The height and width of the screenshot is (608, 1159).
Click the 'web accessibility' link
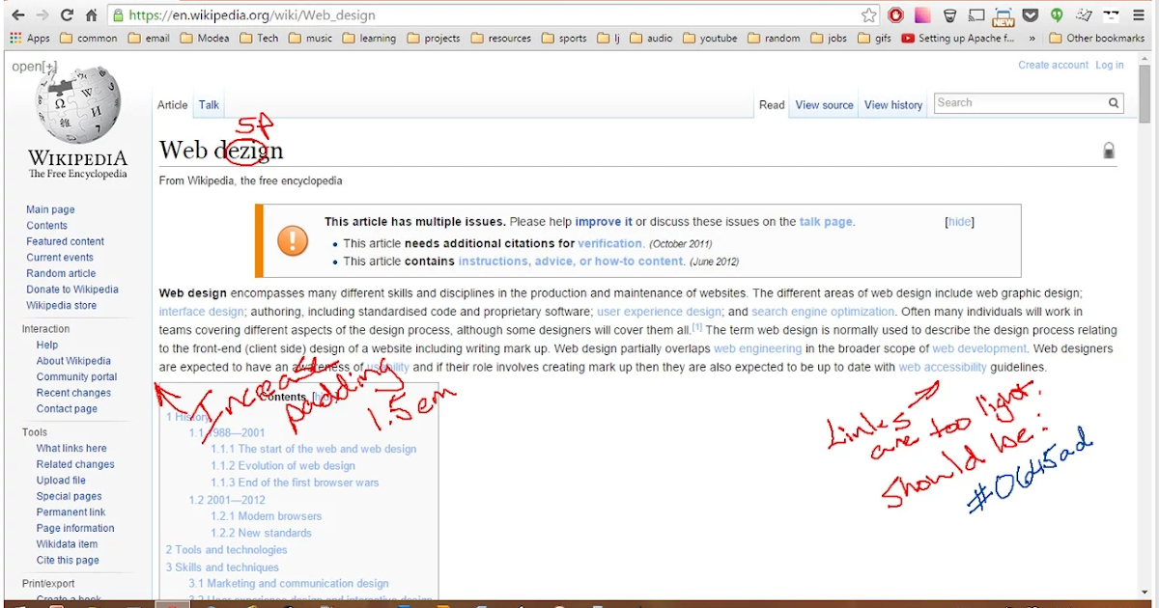[943, 368]
